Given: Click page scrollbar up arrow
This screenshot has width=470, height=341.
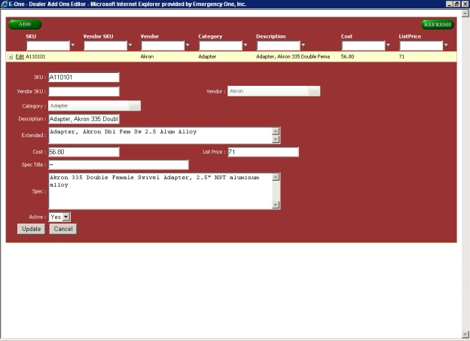Looking at the screenshot, I should click(x=465, y=14).
